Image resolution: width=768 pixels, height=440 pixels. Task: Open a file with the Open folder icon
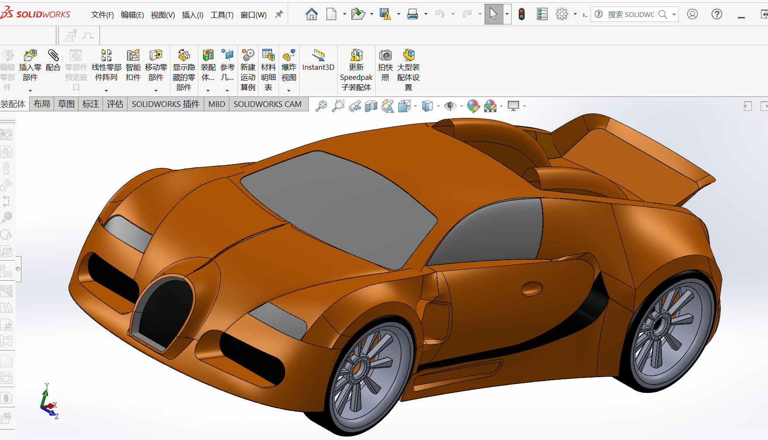pyautogui.click(x=358, y=14)
